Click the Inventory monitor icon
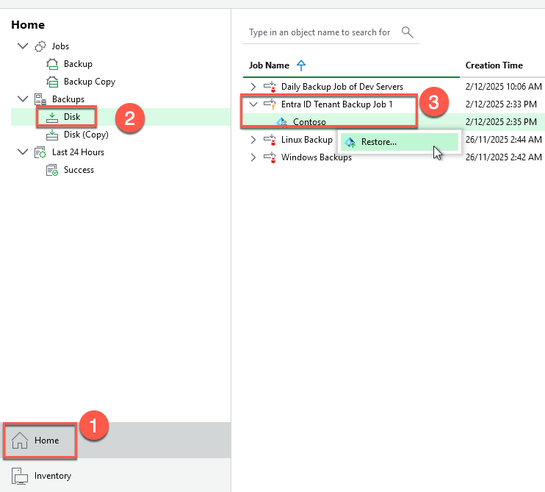 point(20,476)
